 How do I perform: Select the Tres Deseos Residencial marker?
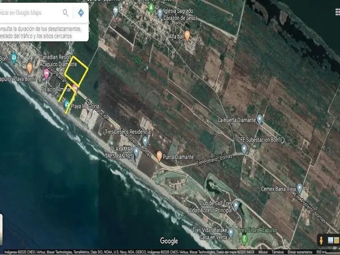pos(145,141)
